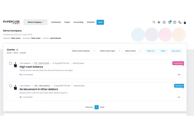Click avatar on High cash balance query

click(16, 65)
